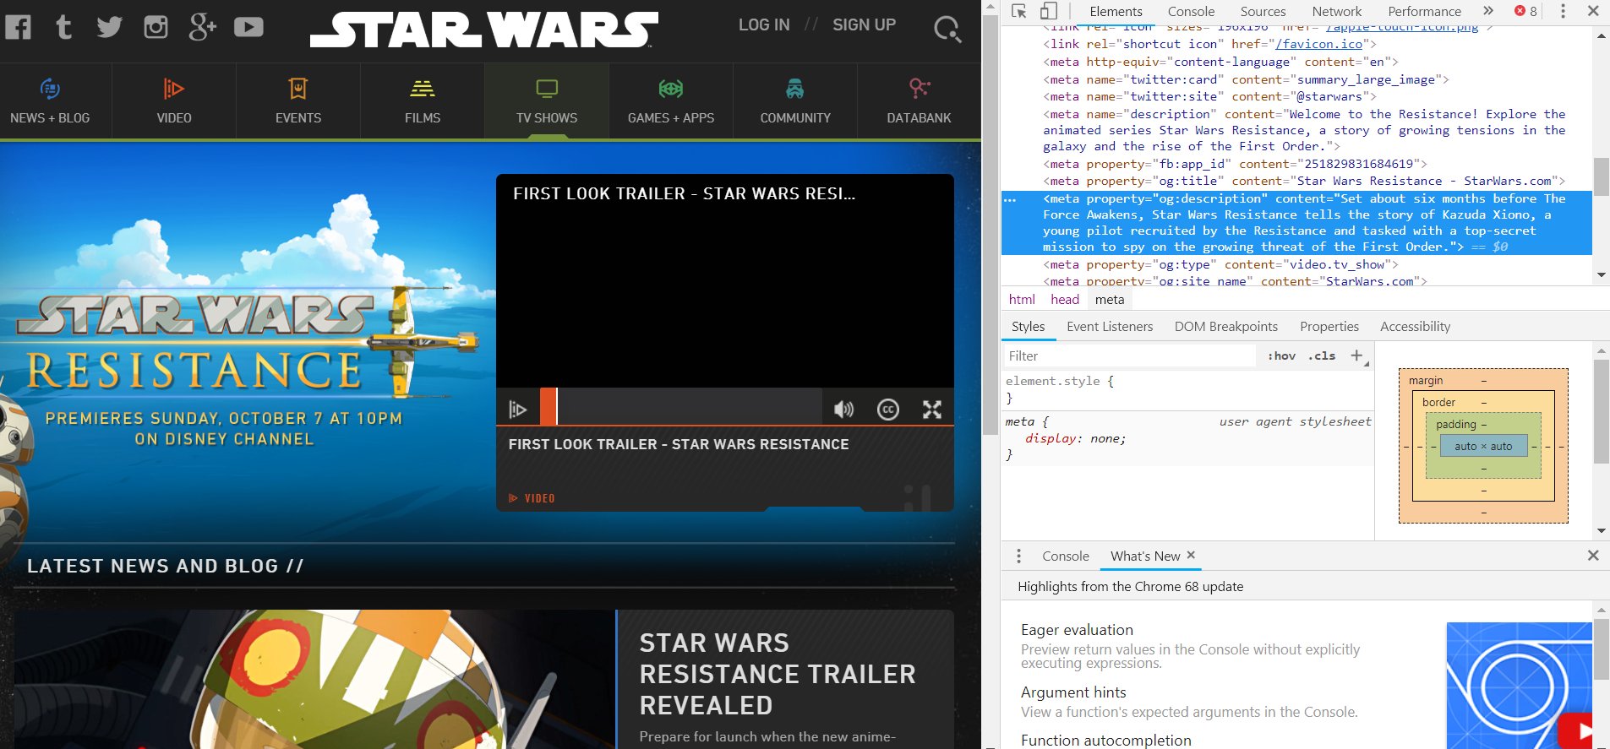
Task: Open the YouTube icon in header
Action: point(248,27)
